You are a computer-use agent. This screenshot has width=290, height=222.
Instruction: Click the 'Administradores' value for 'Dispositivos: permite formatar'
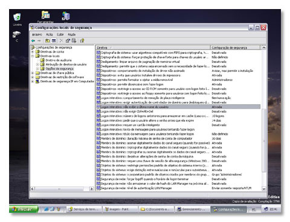click(x=222, y=80)
